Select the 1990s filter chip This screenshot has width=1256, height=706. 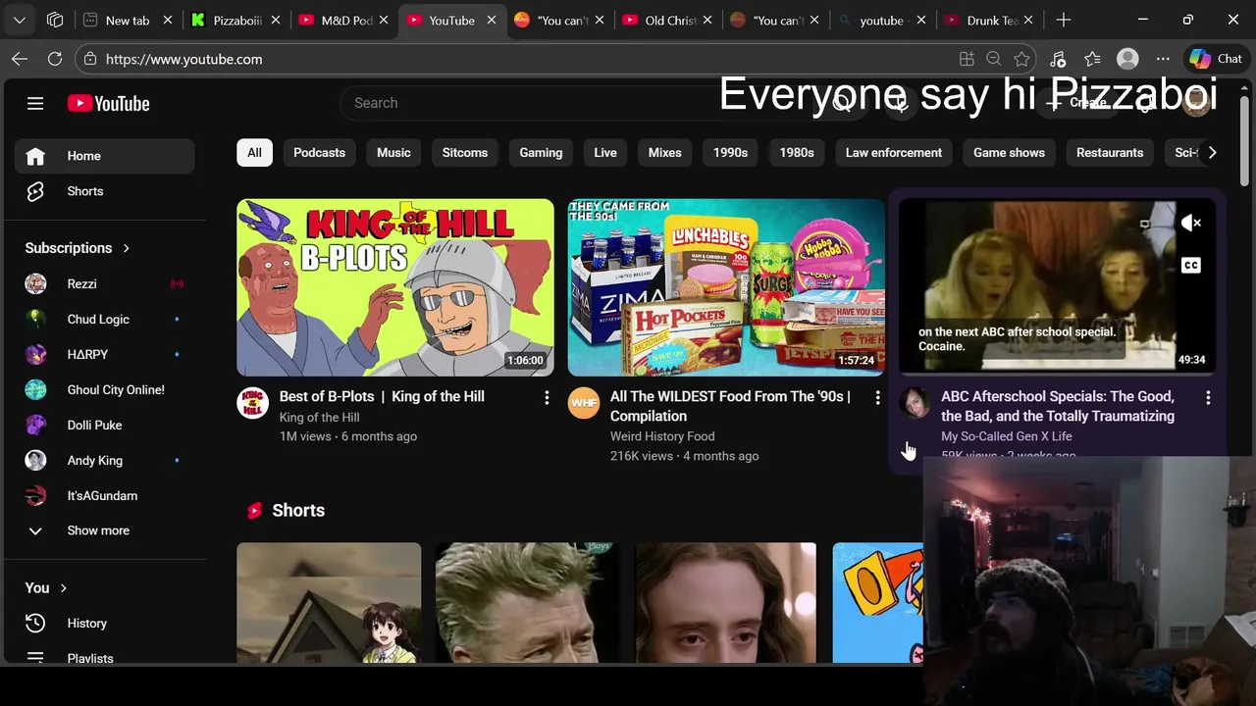pos(730,152)
